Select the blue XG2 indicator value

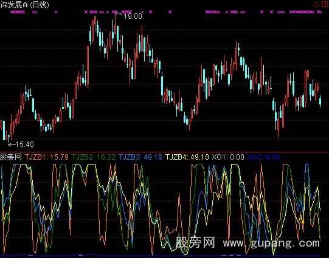click(264, 157)
